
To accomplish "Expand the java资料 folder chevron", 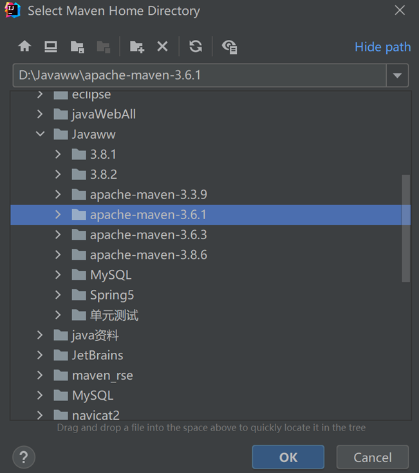I will click(40, 335).
